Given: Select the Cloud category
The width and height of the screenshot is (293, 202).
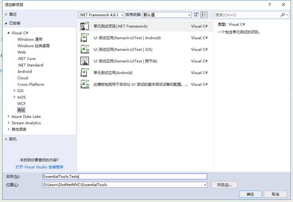Looking at the screenshot, I should tap(23, 78).
